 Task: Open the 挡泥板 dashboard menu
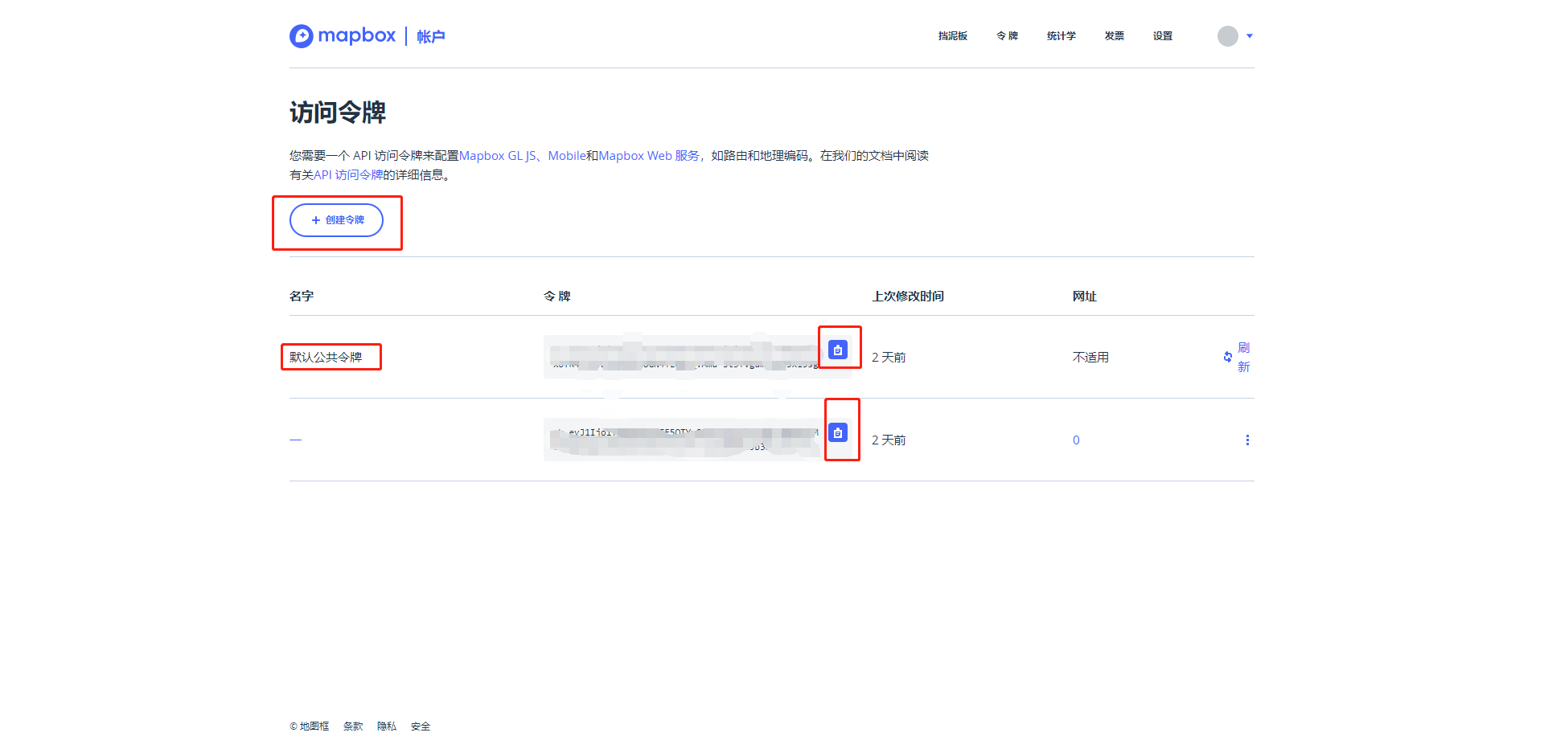953,36
